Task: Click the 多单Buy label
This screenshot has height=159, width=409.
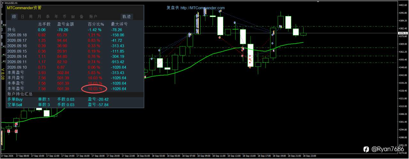Action: pyautogui.click(x=15, y=99)
